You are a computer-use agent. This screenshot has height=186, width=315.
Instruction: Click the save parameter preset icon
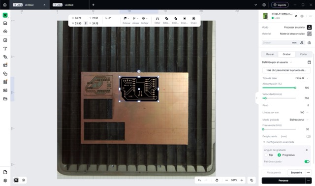(310, 62)
